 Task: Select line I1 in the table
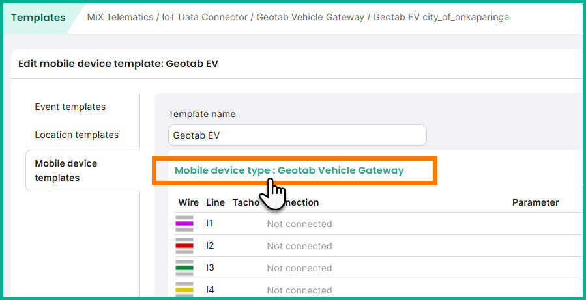[x=210, y=224]
